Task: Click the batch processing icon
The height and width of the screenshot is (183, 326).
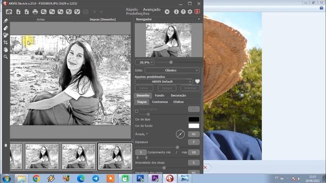Action: pos(44,12)
